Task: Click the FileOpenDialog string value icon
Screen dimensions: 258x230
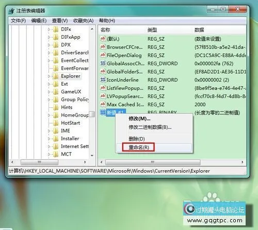Action: (x=103, y=55)
